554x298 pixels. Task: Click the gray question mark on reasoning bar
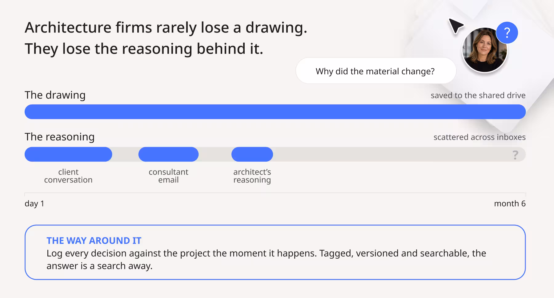(x=516, y=155)
